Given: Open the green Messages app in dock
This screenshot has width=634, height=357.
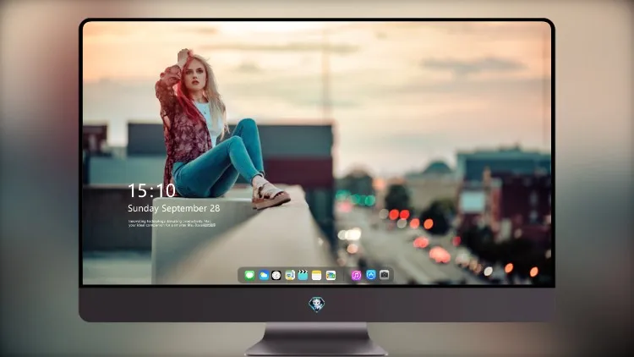Looking at the screenshot, I should click(249, 275).
